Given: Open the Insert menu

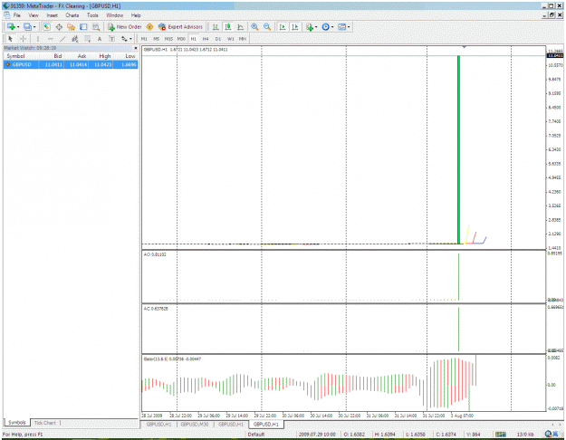Looking at the screenshot, I should point(52,15).
